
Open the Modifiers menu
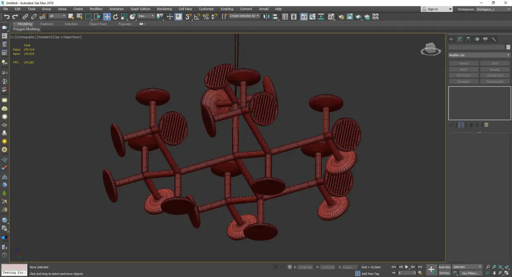pos(96,9)
